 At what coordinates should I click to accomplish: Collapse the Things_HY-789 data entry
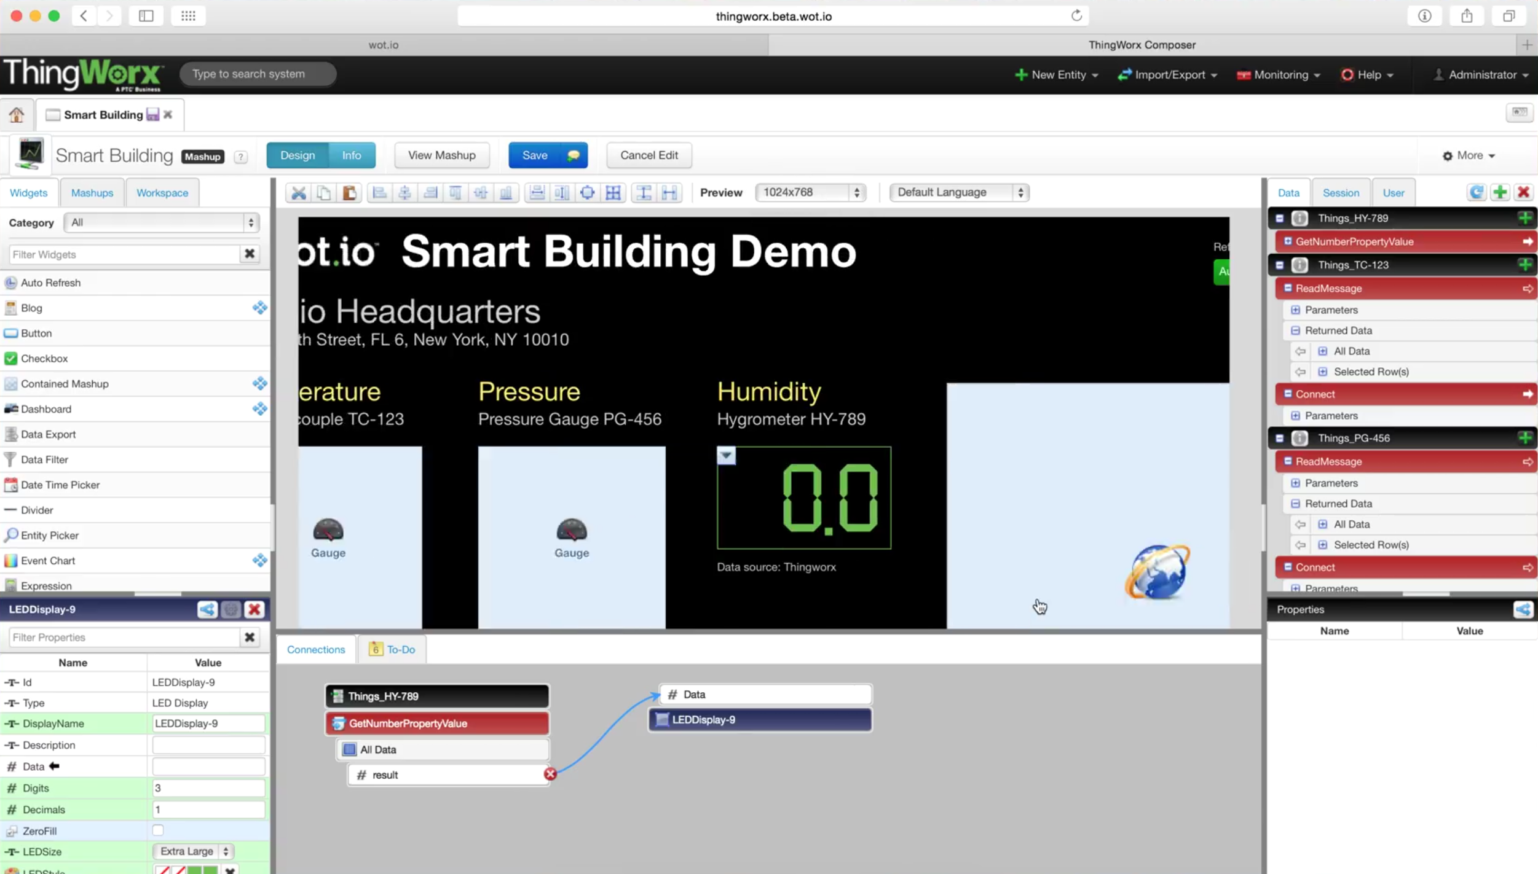(1280, 218)
